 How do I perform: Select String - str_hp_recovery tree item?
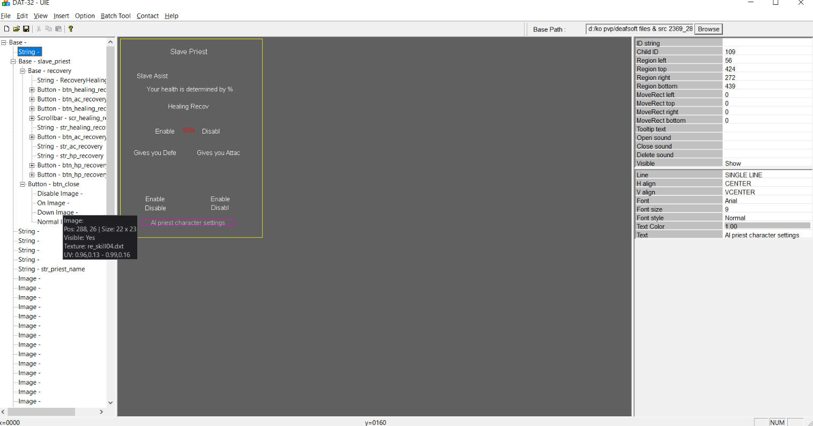70,156
